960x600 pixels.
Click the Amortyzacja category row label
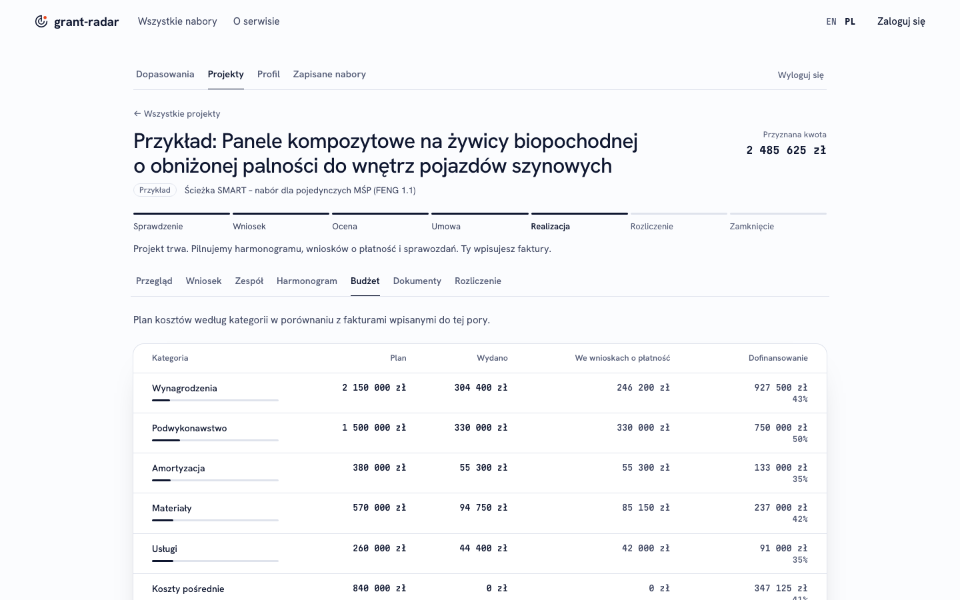pyautogui.click(x=179, y=468)
